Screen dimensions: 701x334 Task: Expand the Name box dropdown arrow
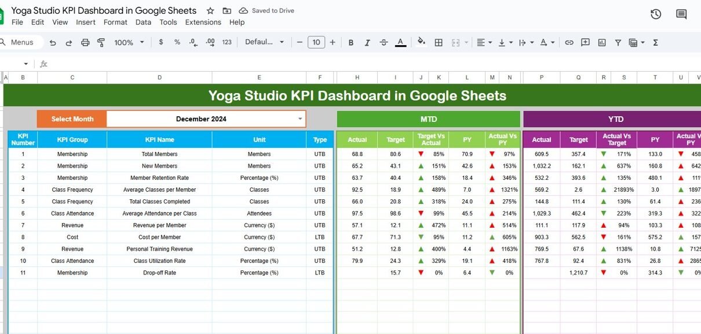click(25, 64)
